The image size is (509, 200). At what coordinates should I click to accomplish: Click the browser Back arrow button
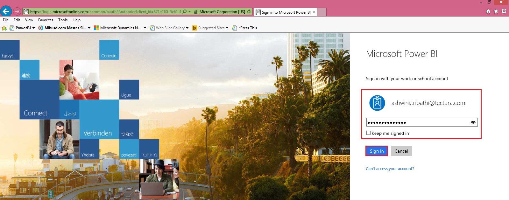(x=6, y=11)
